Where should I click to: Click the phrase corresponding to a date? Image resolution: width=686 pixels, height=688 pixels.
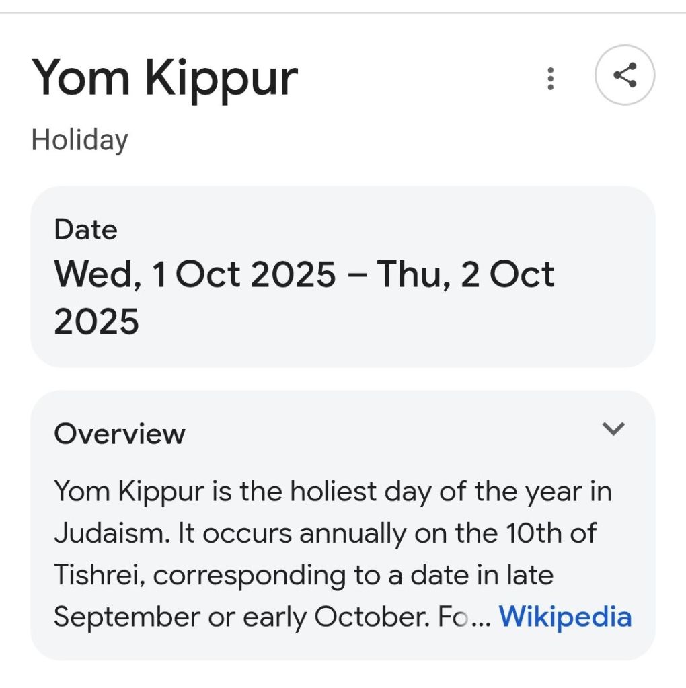[x=335, y=576]
